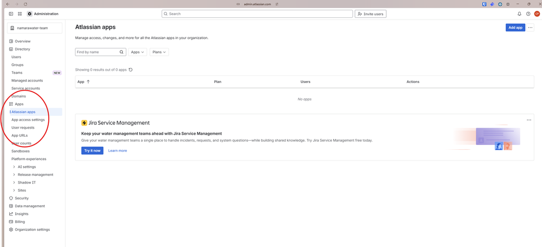Toggle the browser split view icon
Screen dimensions: 542x247
pyautogui.click(x=508, y=4)
